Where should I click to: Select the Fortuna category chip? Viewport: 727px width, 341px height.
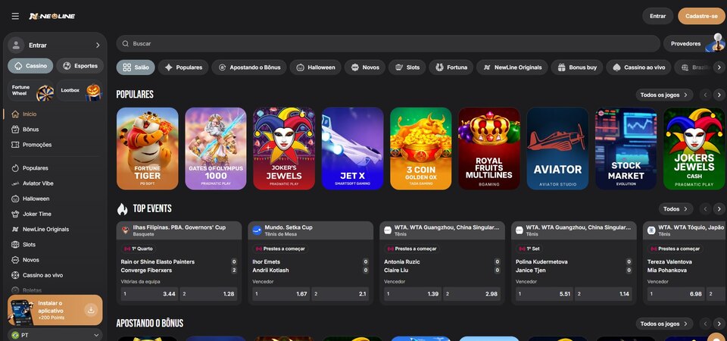pos(451,67)
